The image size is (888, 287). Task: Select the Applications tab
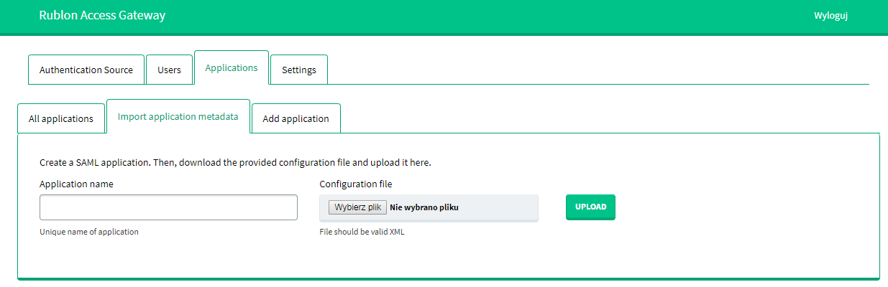click(231, 67)
